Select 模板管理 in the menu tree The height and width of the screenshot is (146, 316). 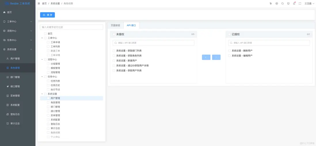point(55,68)
